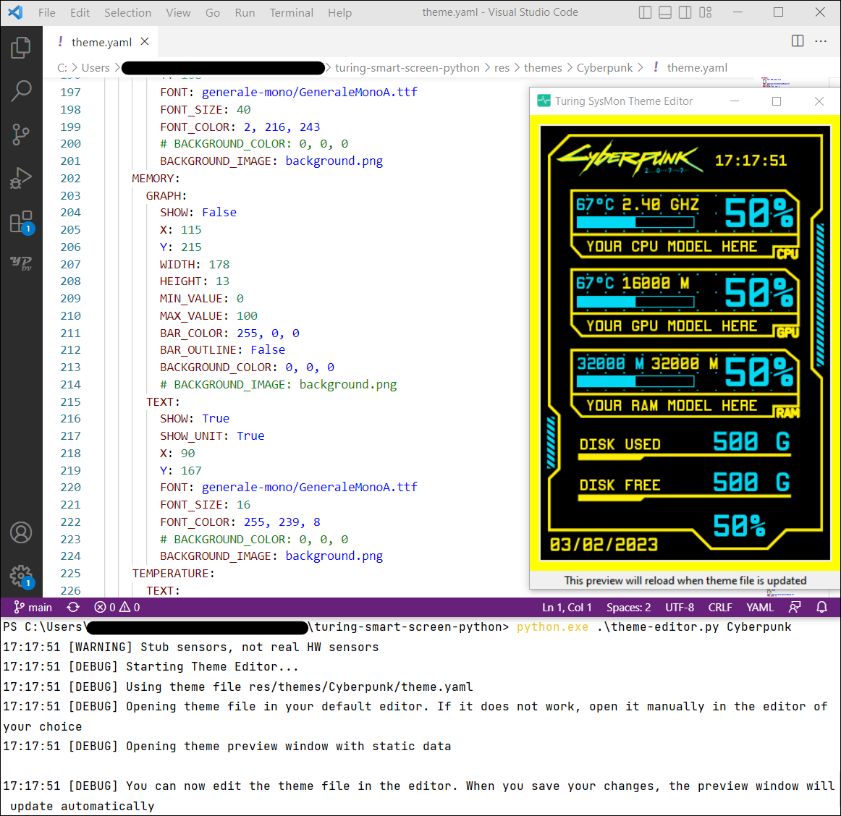841x816 pixels.
Task: Click the FONT_SIZE: 16 line
Action: point(206,504)
